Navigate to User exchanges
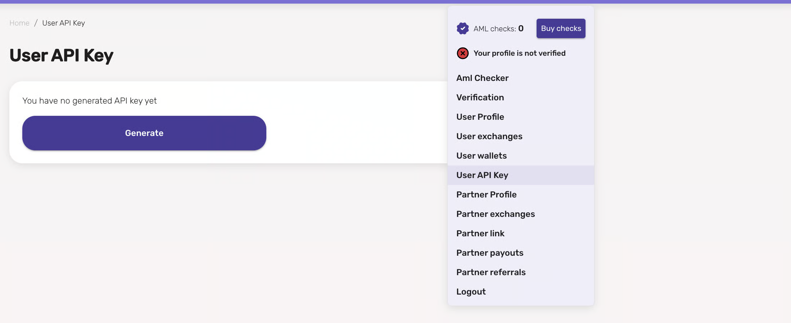The height and width of the screenshot is (323, 791). (489, 136)
